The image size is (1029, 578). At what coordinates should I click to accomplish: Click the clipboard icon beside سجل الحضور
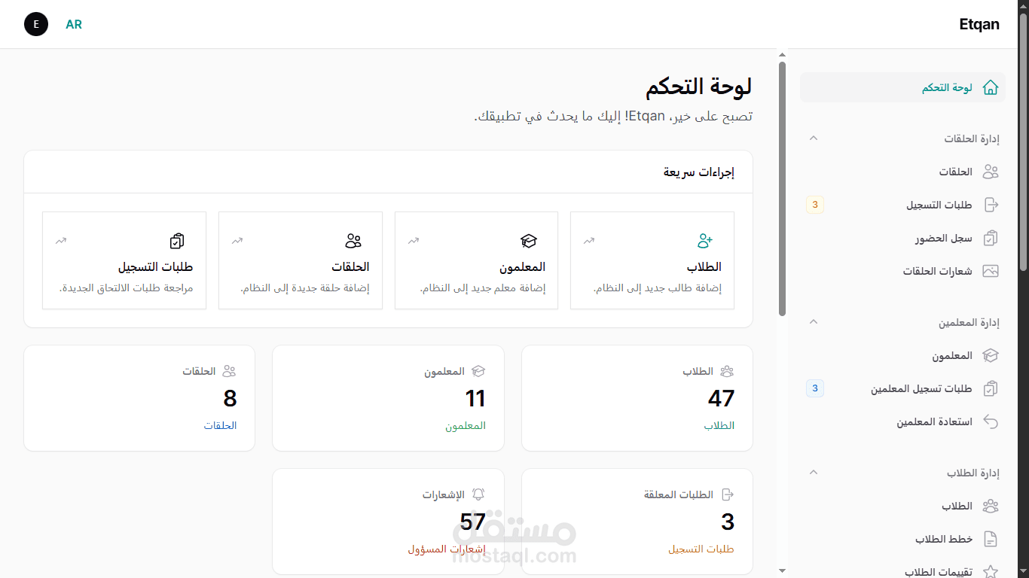991,238
